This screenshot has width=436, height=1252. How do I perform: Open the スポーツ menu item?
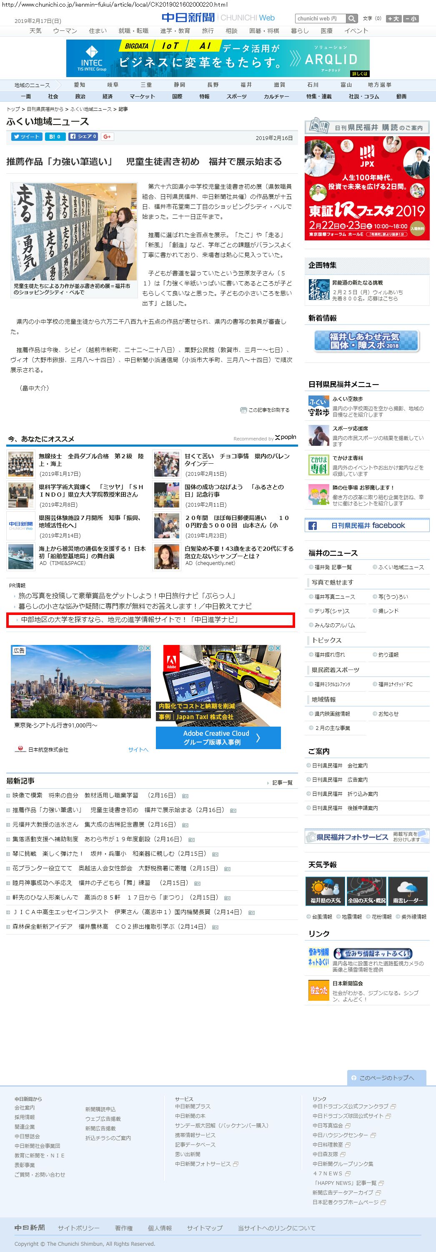coord(236,97)
